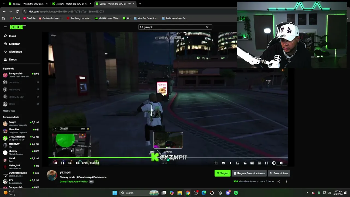
Task: Open Rakyz League of Legends channel
Action: pos(21,123)
